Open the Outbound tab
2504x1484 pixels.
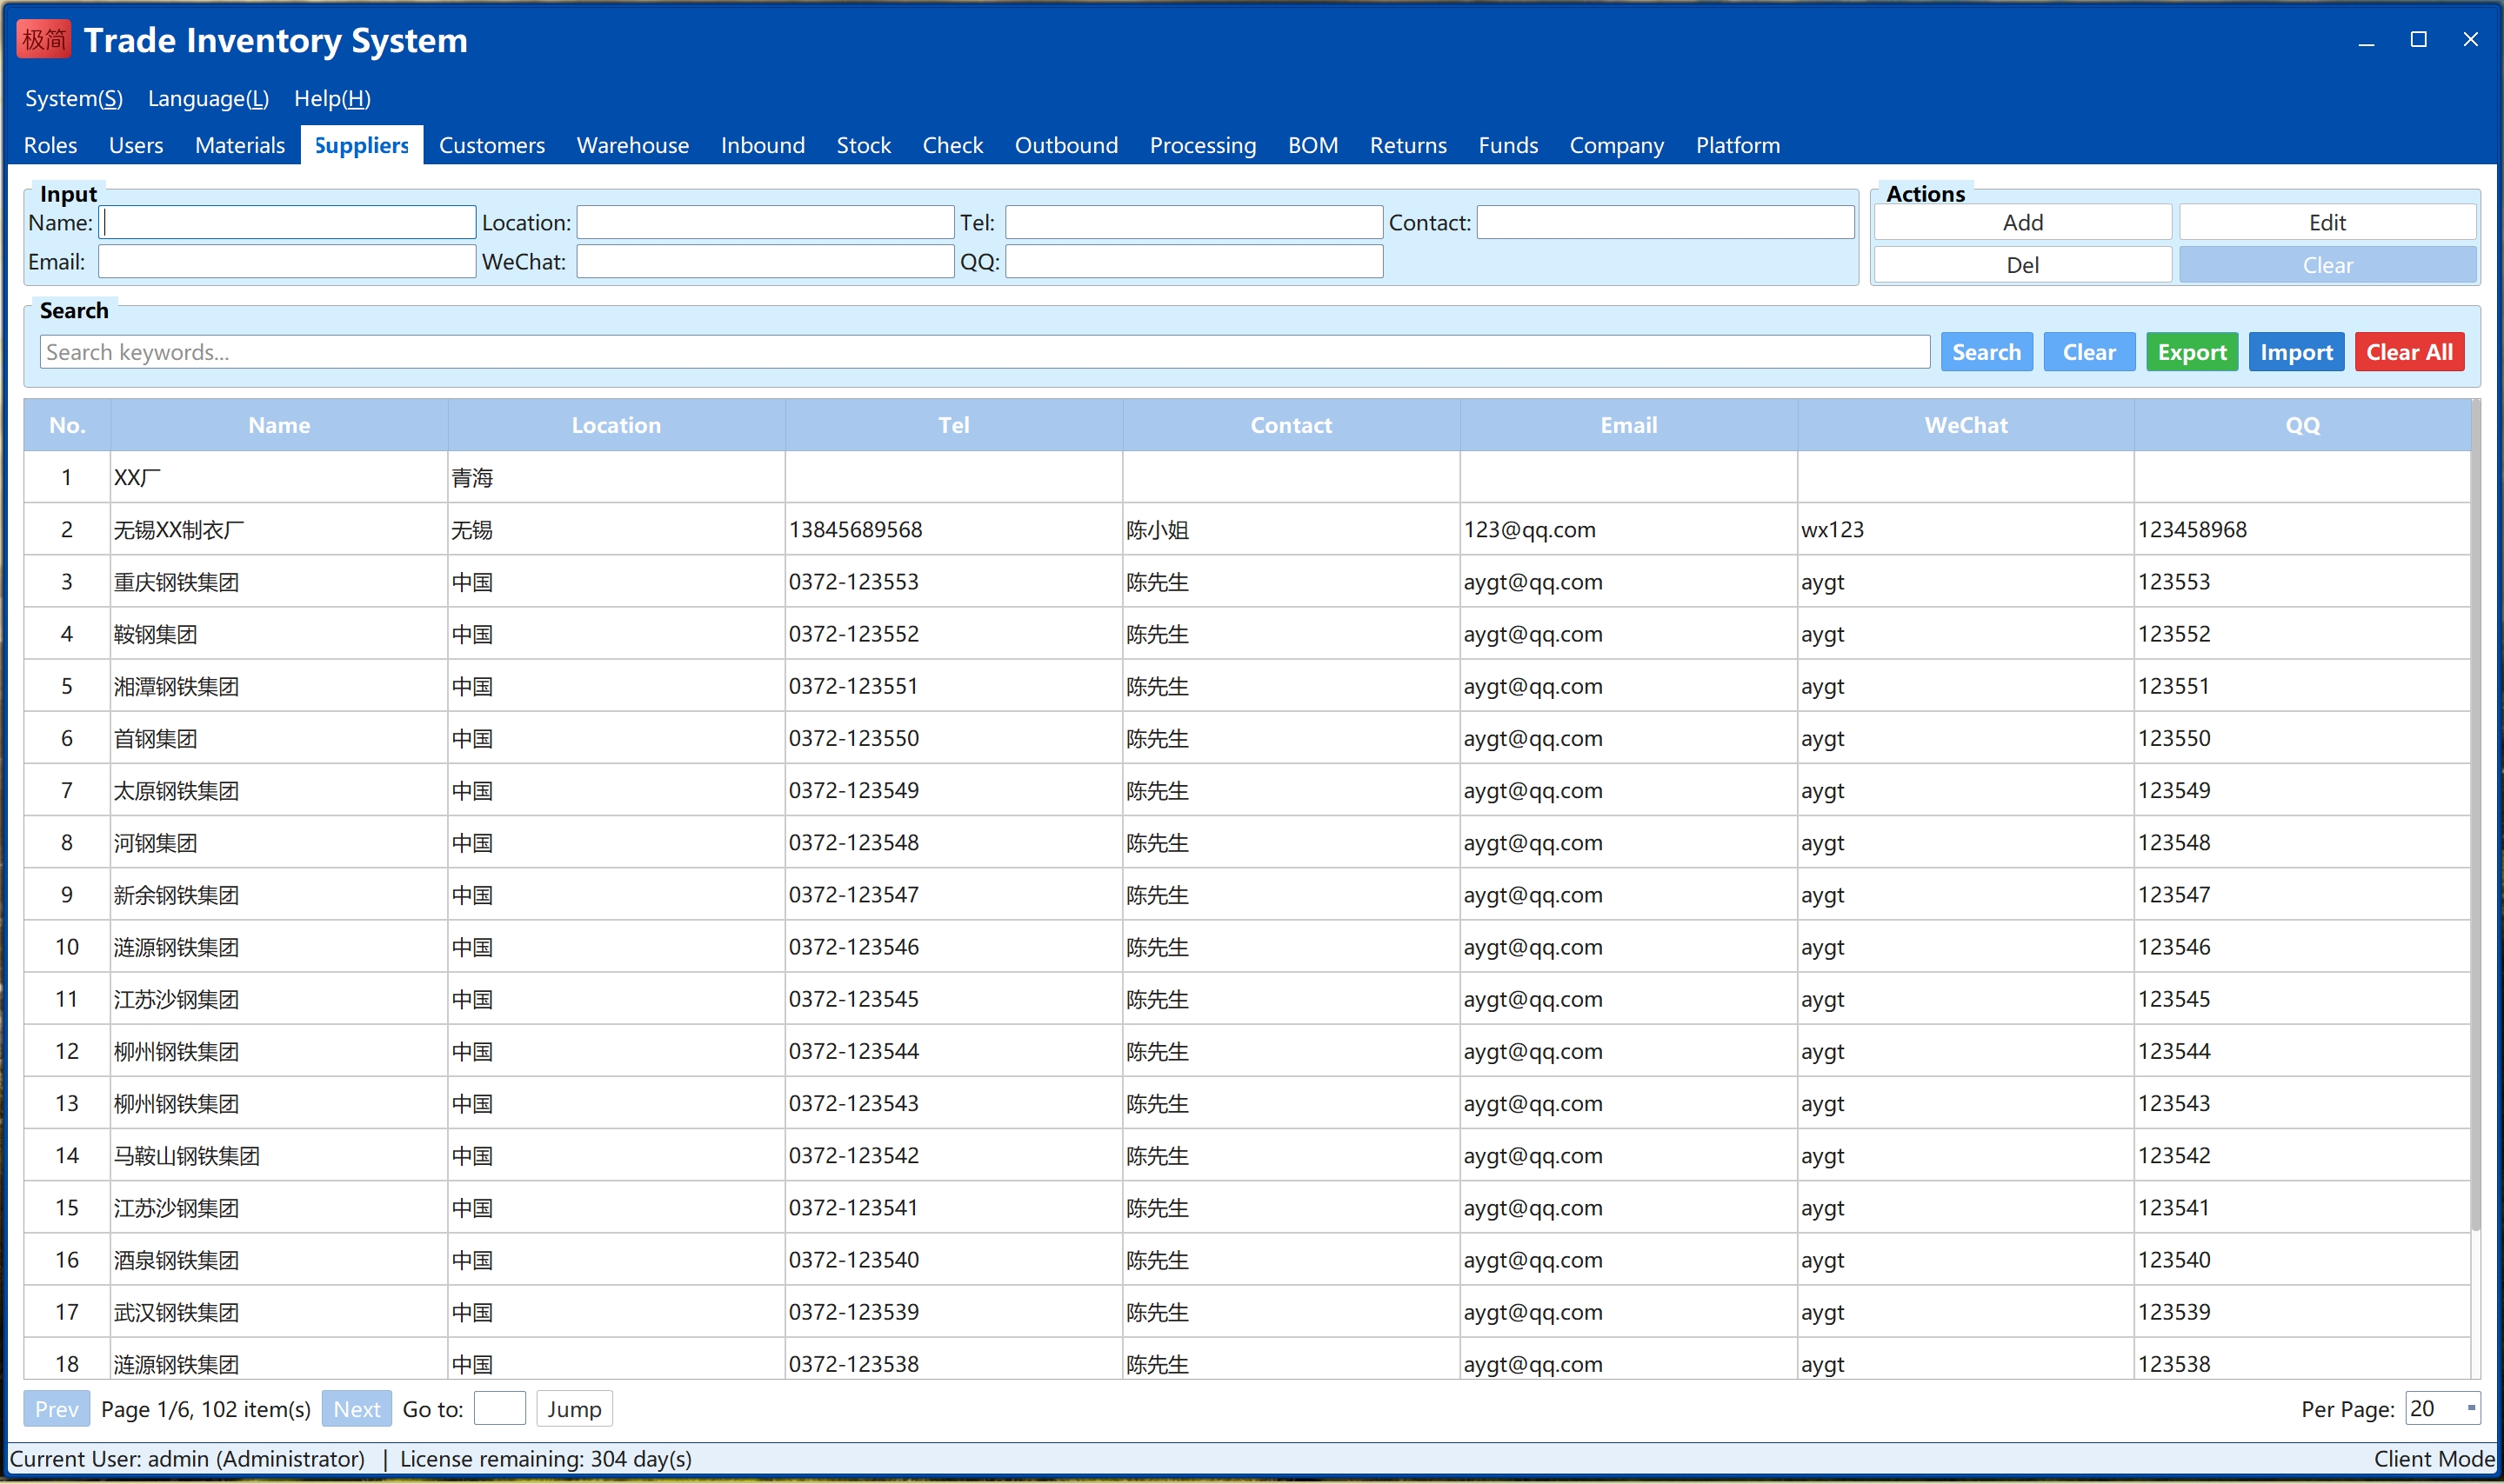pyautogui.click(x=1065, y=145)
